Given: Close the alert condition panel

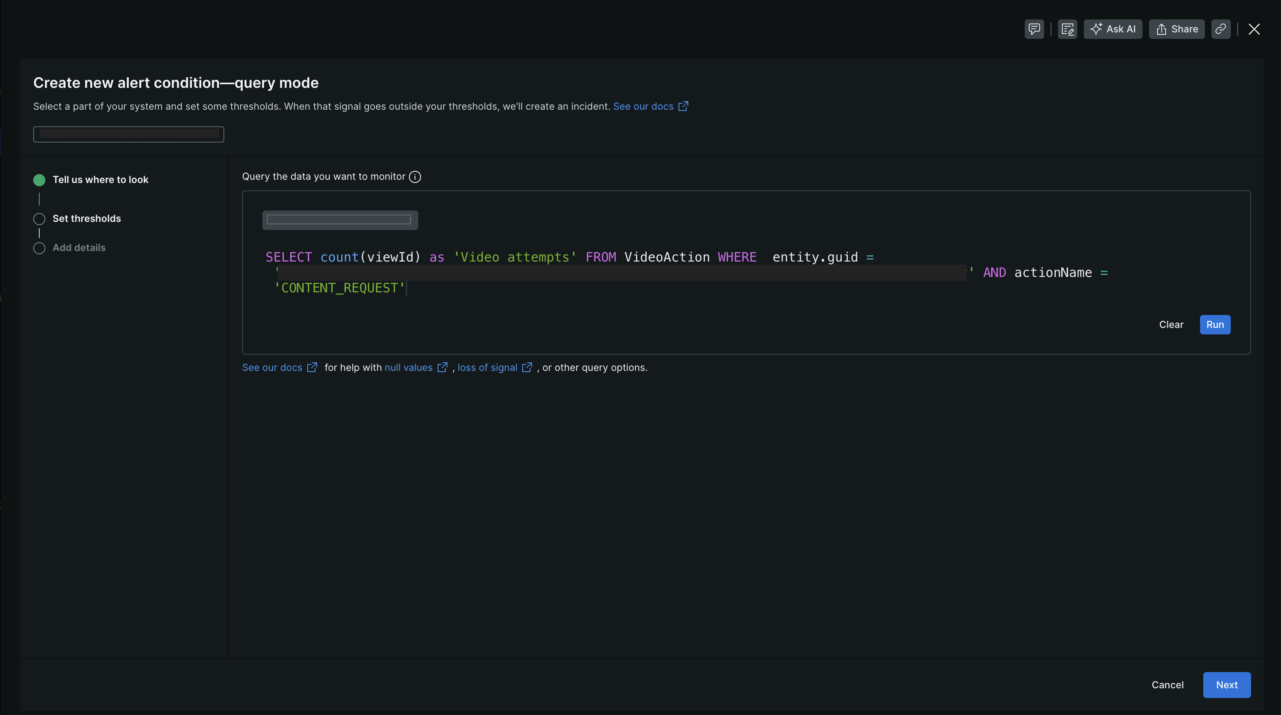Looking at the screenshot, I should (x=1253, y=29).
